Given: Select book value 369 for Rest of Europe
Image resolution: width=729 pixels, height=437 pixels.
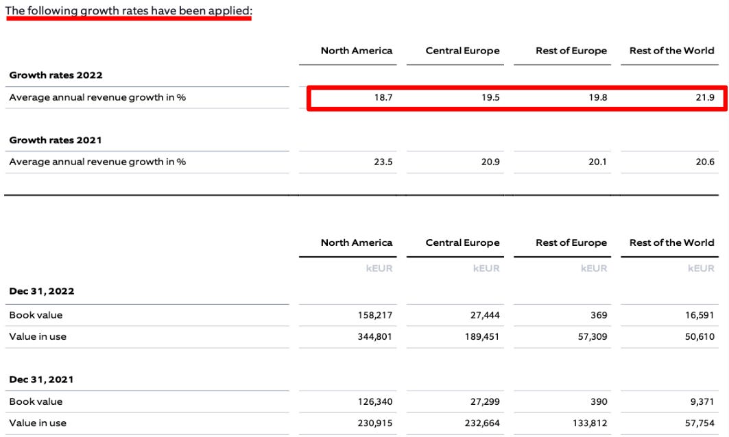Looking at the screenshot, I should click(599, 315).
